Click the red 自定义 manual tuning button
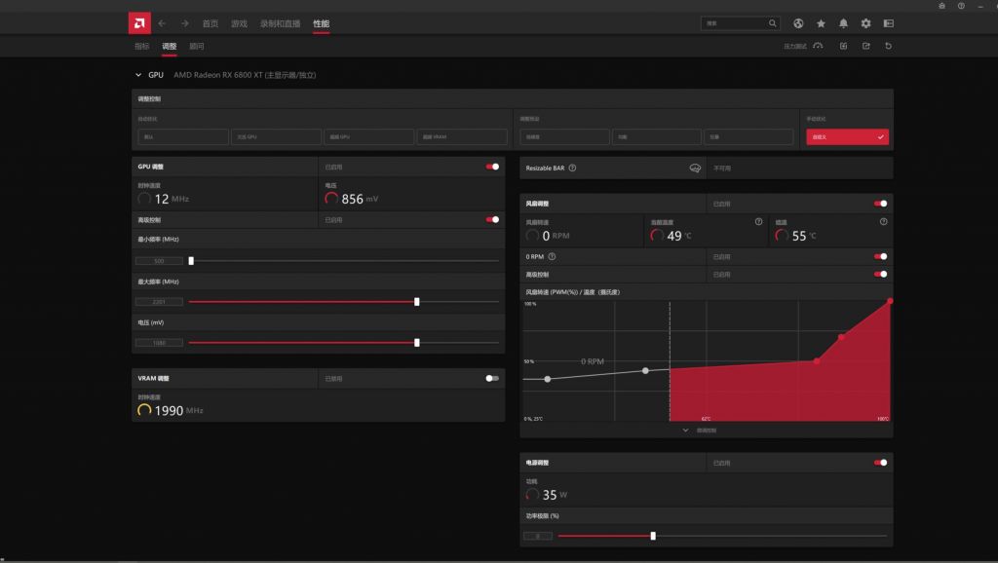This screenshot has width=998, height=563. point(847,137)
